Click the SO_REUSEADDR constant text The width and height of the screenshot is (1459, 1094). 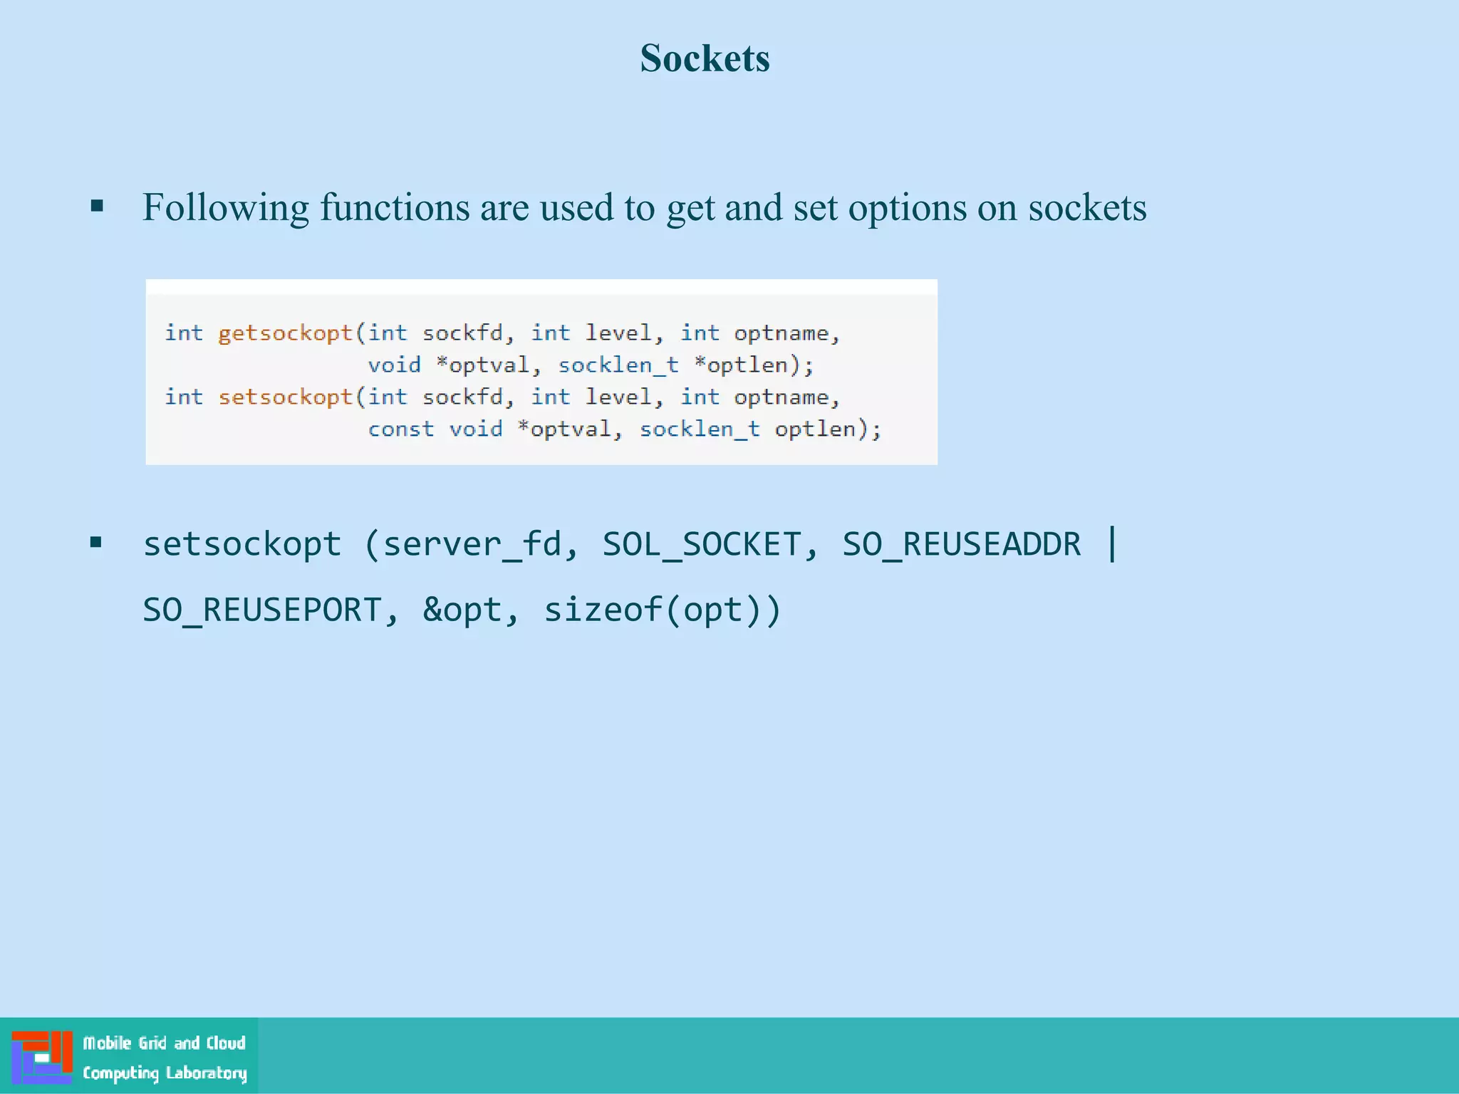962,544
